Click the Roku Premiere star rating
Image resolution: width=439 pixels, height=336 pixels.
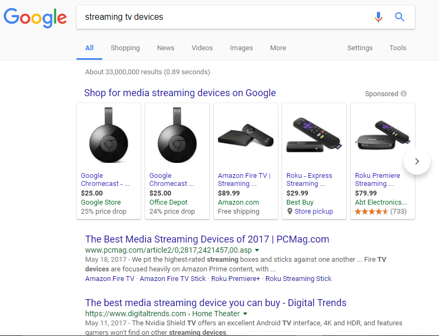point(371,212)
